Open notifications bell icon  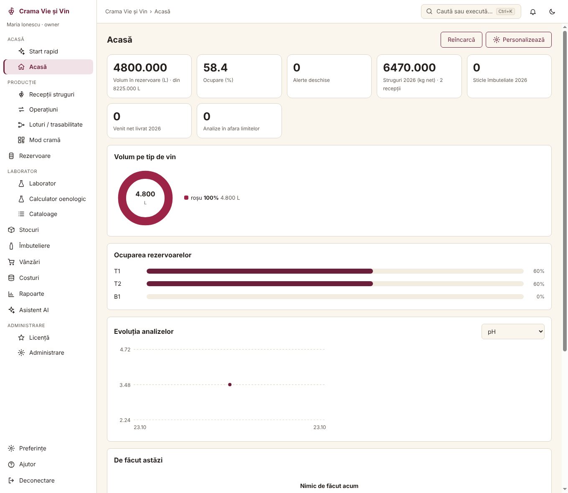pyautogui.click(x=533, y=12)
